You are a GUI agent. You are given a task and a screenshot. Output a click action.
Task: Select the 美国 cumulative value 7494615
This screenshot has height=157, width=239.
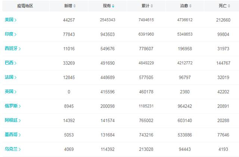(146, 20)
